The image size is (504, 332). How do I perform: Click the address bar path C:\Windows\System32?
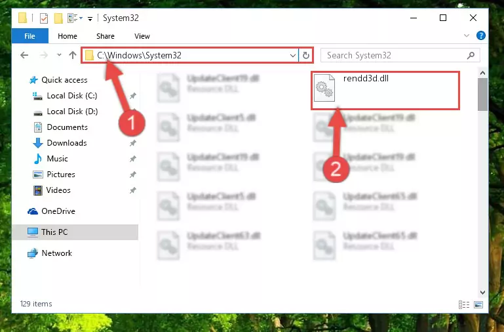(139, 55)
